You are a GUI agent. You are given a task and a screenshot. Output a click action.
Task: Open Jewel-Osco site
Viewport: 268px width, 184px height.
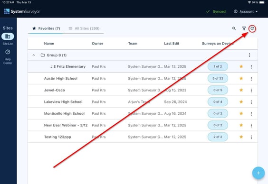[54, 90]
